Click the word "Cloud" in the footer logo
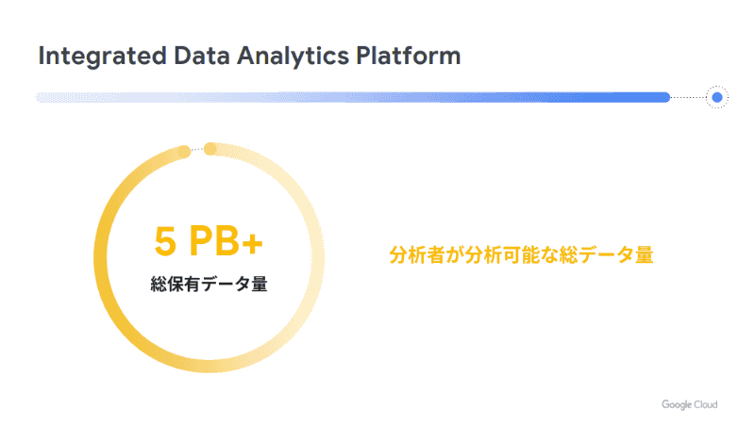This screenshot has width=755, height=424. click(x=703, y=404)
